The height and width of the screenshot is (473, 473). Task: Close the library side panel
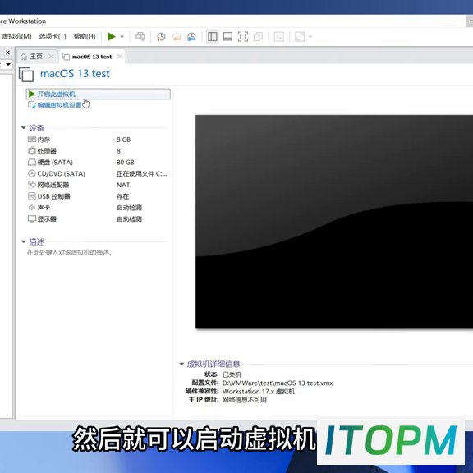8,53
